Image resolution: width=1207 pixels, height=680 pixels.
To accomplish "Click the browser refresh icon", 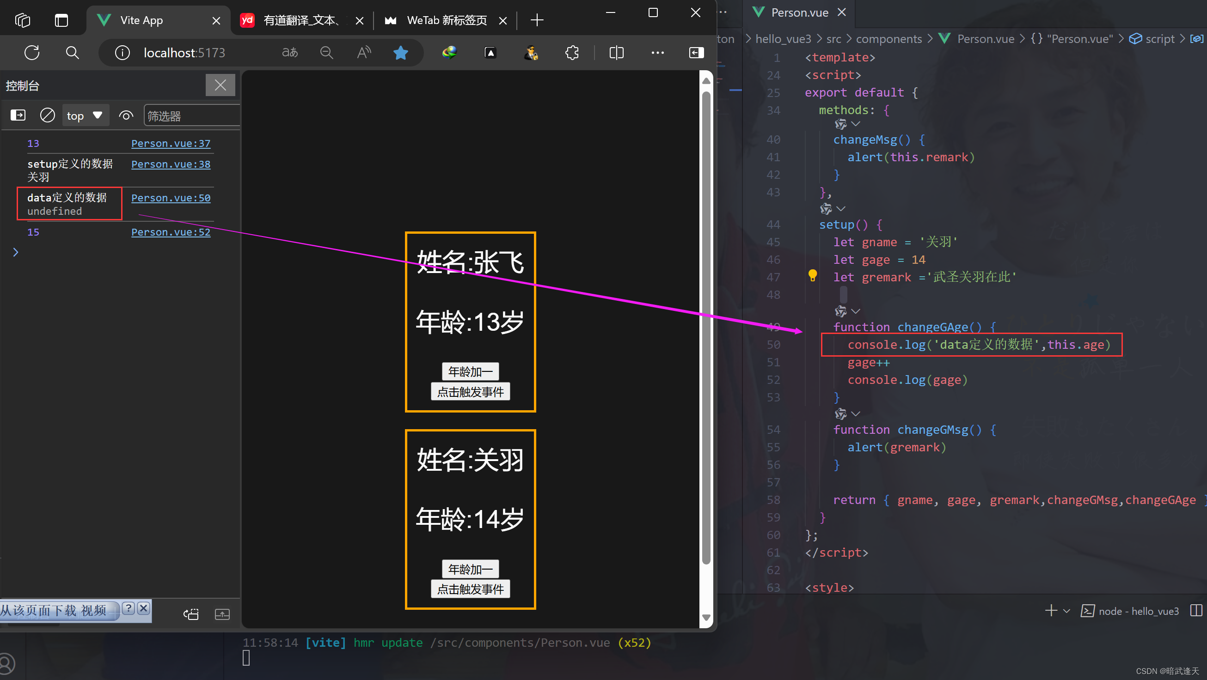I will [32, 53].
